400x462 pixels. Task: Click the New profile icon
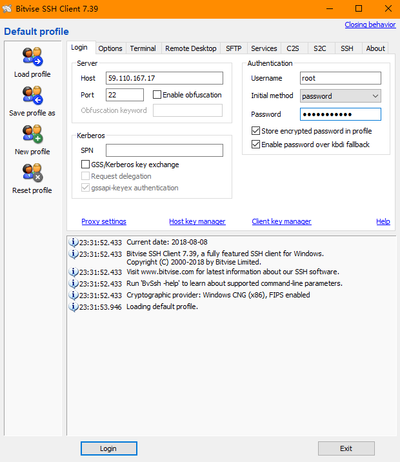pyautogui.click(x=32, y=134)
